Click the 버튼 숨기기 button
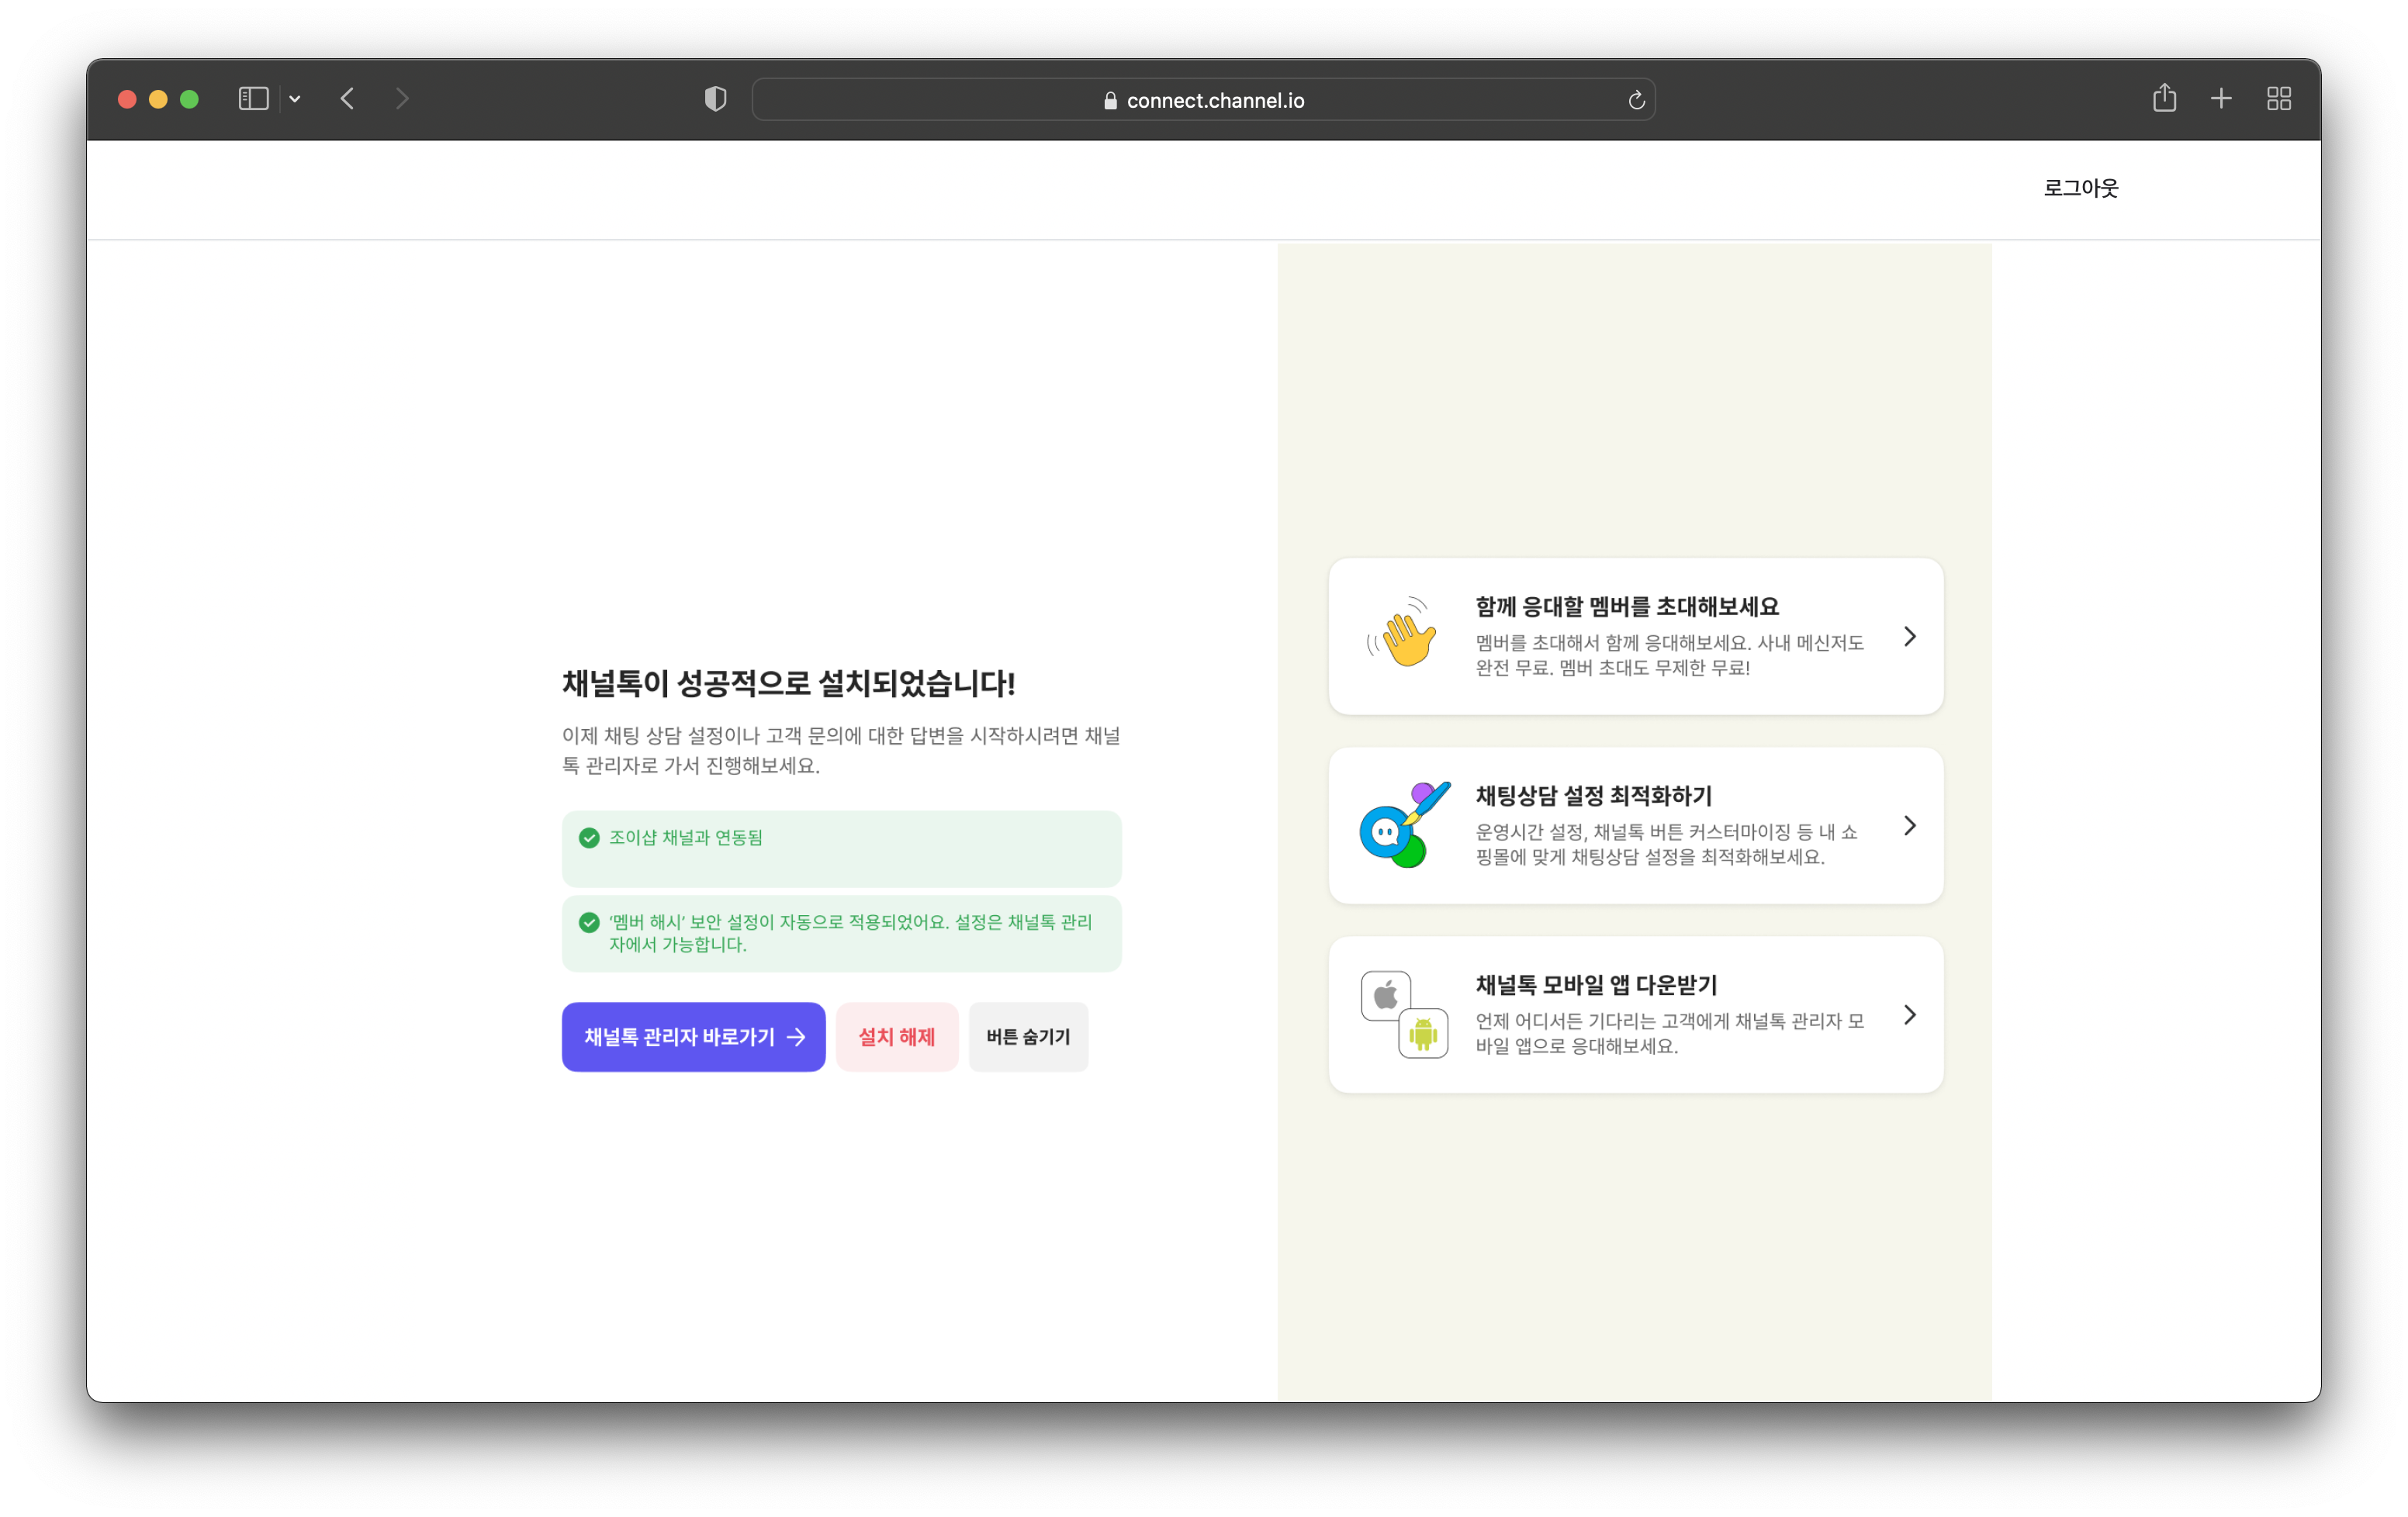Image resolution: width=2408 pixels, height=1517 pixels. [x=1028, y=1037]
